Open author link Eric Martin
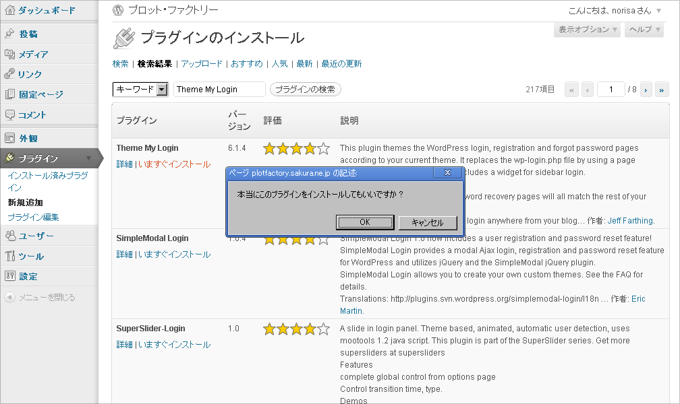Image resolution: width=680 pixels, height=404 pixels. [638, 299]
